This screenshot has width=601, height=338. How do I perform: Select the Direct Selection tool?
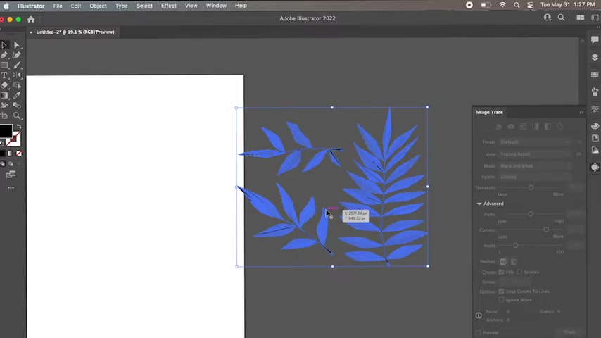(x=17, y=45)
